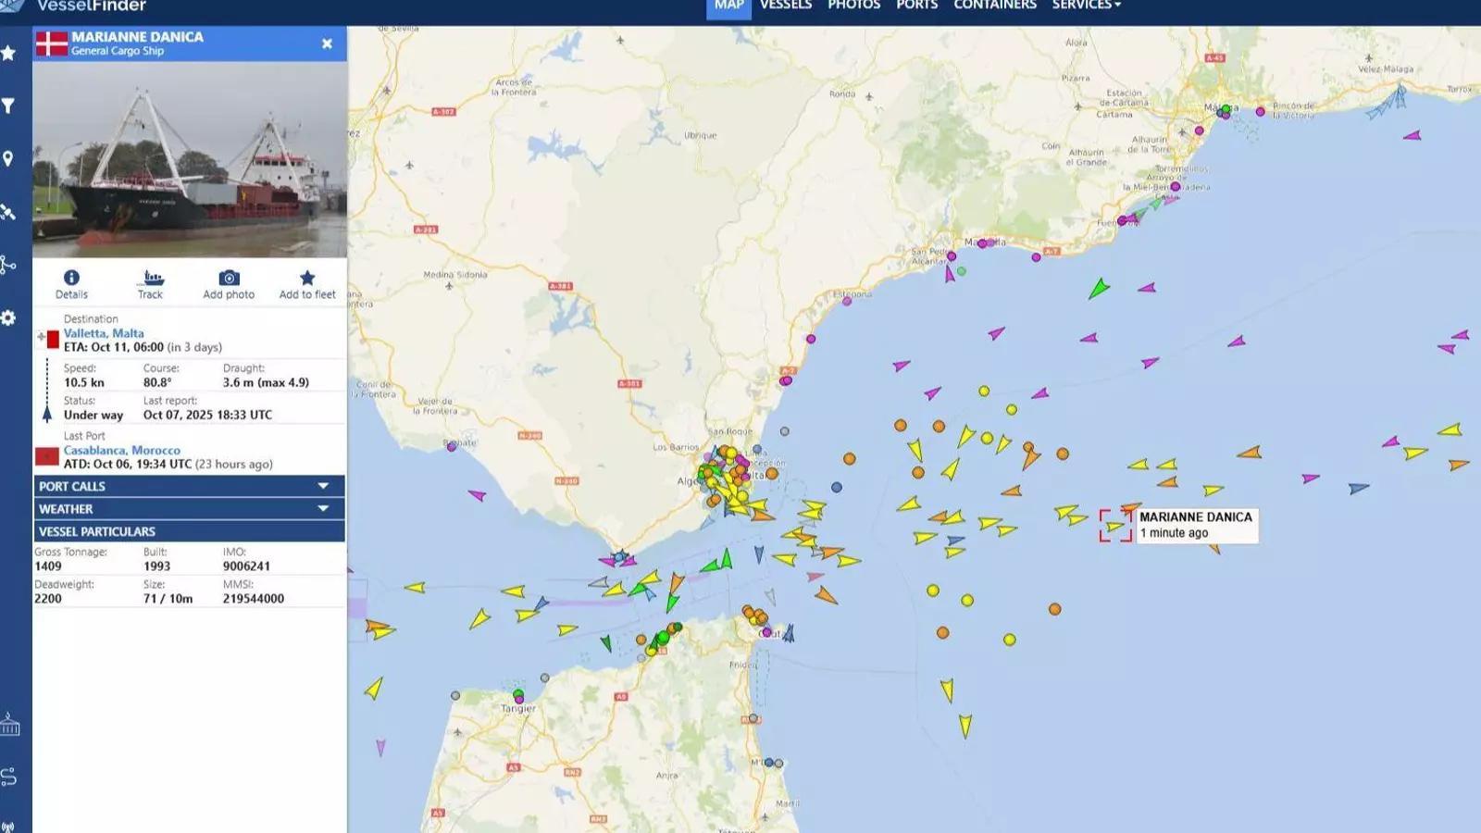
Task: Open the settings gear in sidebar
Action: point(8,318)
